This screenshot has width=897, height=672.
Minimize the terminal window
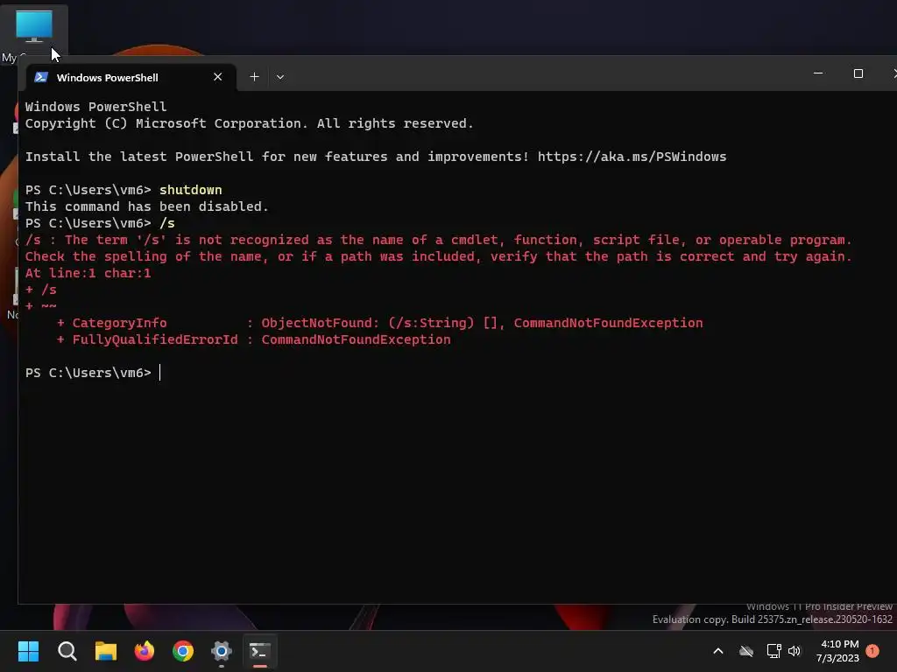(818, 73)
